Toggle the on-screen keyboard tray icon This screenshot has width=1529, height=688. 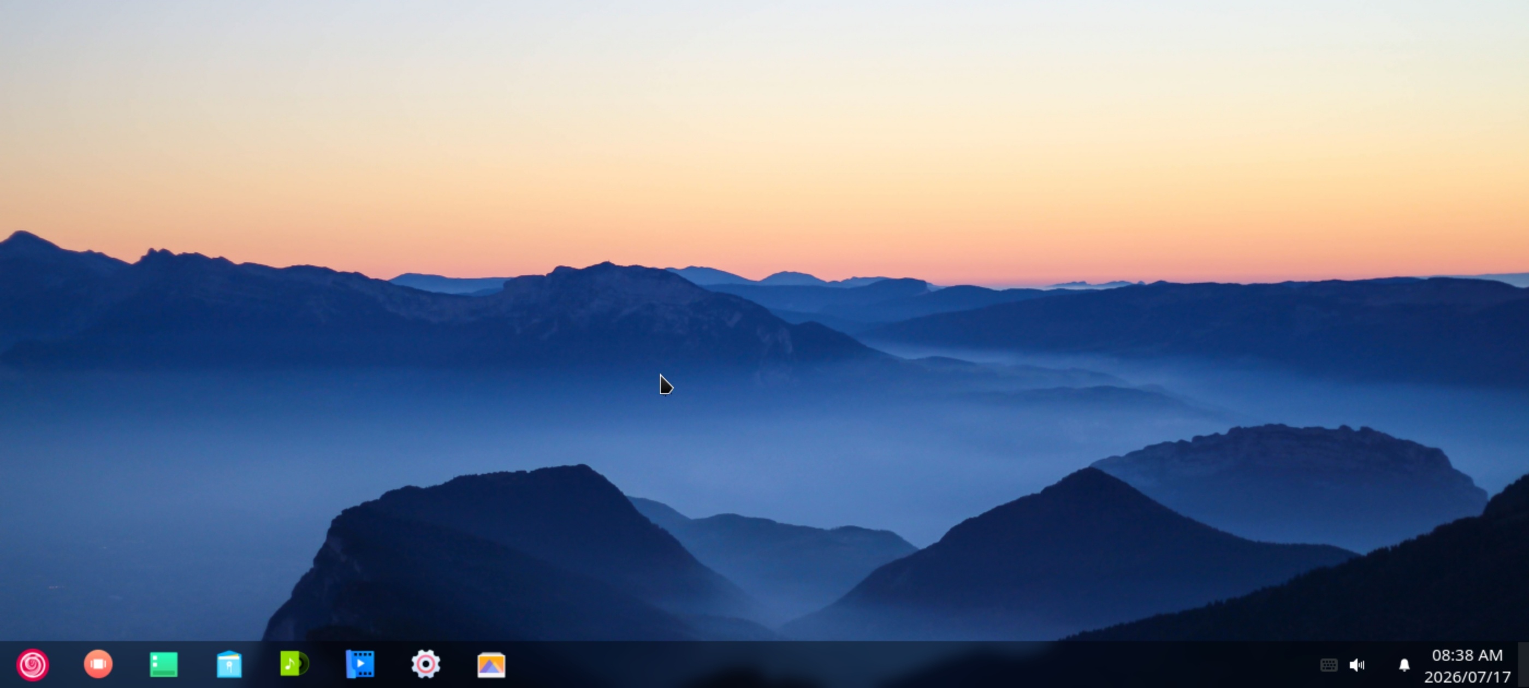coord(1329,665)
